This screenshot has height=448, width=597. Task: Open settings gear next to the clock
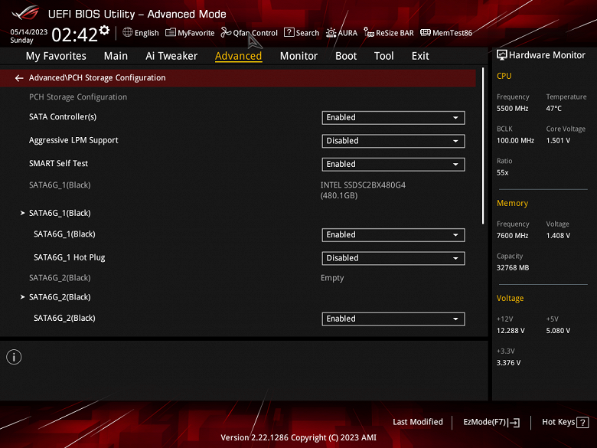click(x=104, y=30)
